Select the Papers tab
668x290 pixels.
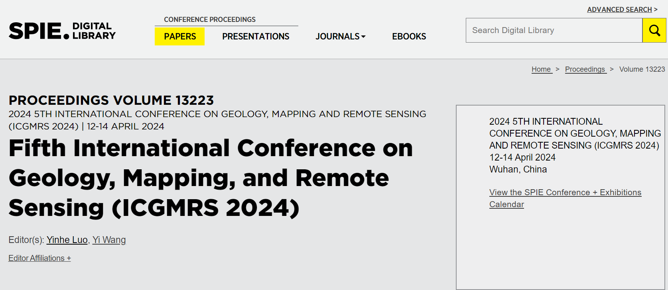click(x=180, y=36)
